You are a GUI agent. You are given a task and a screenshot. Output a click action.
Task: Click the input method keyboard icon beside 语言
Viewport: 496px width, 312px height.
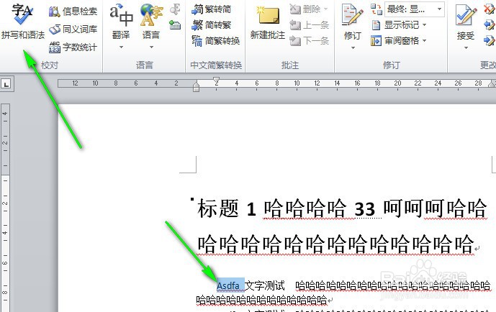click(175, 24)
